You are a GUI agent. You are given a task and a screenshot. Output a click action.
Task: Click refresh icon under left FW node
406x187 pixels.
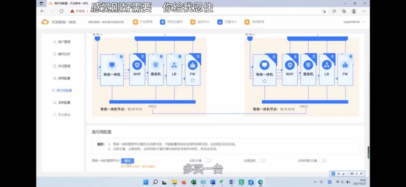(x=192, y=81)
